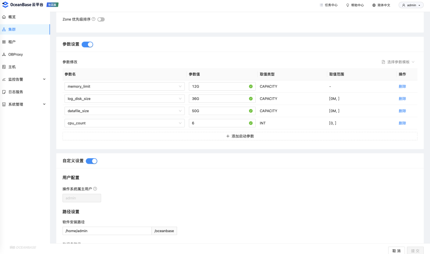Click the 监控告警 chart icon
Image resolution: width=430 pixels, height=254 pixels.
coord(4,79)
